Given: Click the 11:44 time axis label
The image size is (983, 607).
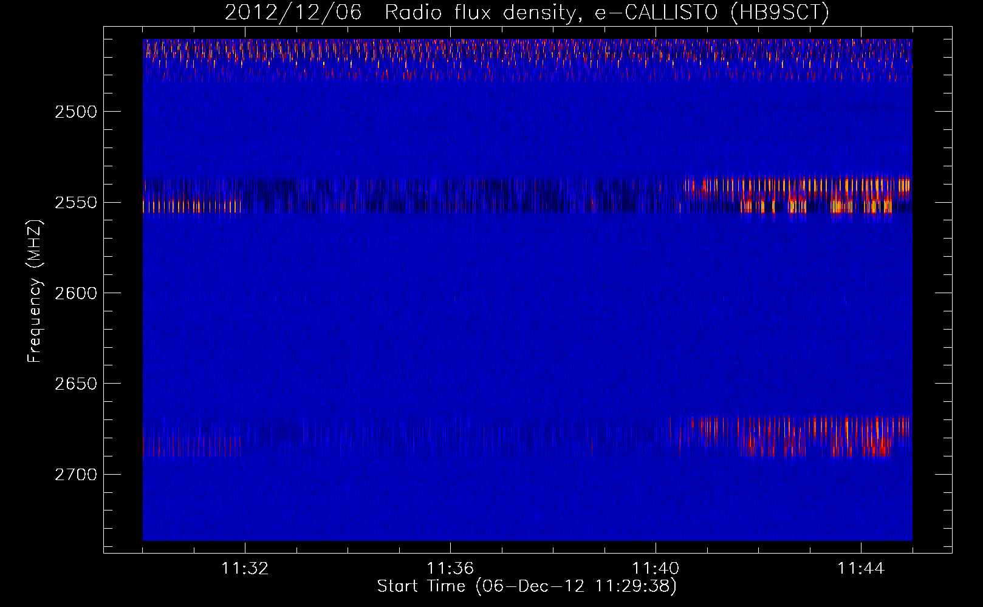Looking at the screenshot, I should (861, 569).
